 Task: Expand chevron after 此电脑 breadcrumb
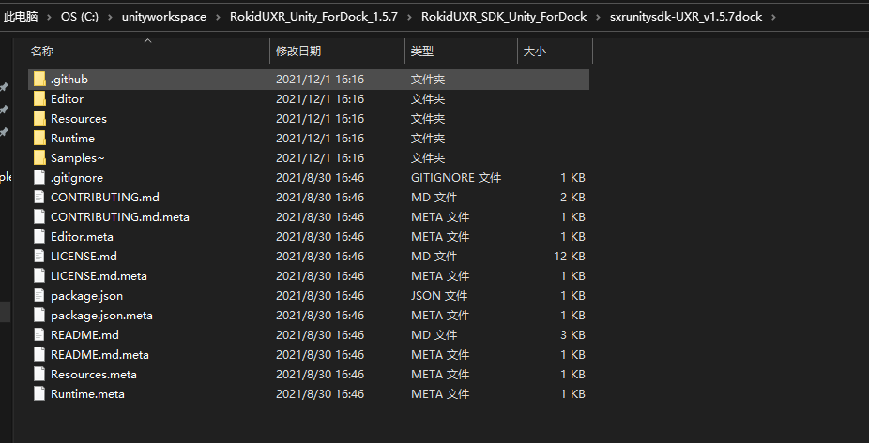[50, 17]
